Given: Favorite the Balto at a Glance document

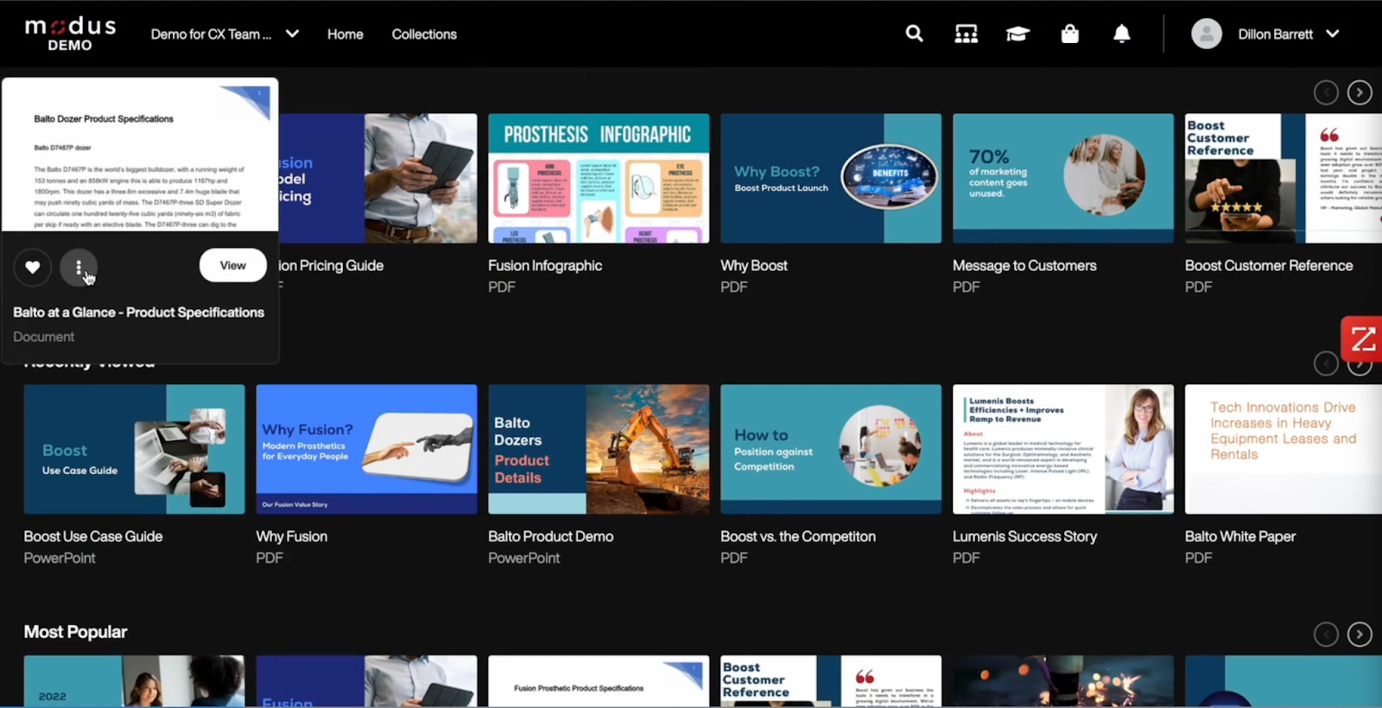Looking at the screenshot, I should coord(32,267).
